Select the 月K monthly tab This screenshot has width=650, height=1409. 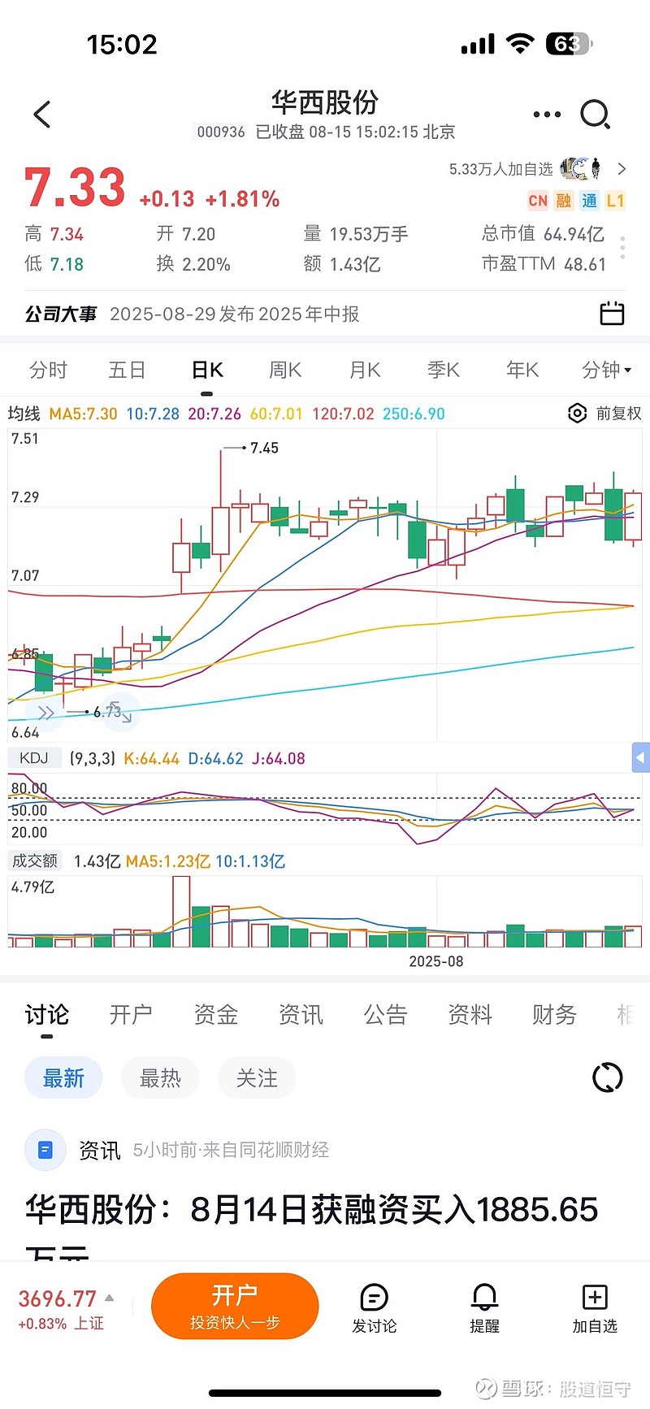tap(365, 370)
